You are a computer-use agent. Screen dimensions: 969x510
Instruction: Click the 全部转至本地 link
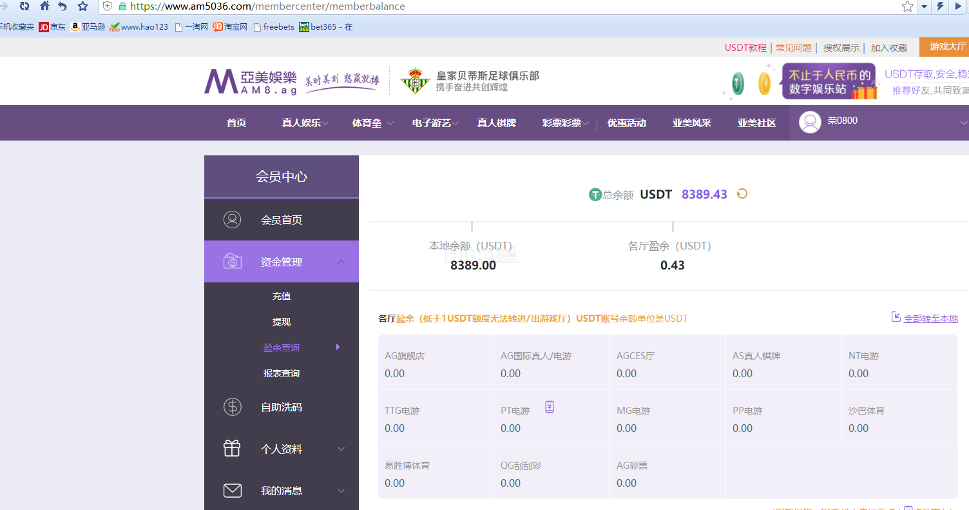pyautogui.click(x=930, y=319)
